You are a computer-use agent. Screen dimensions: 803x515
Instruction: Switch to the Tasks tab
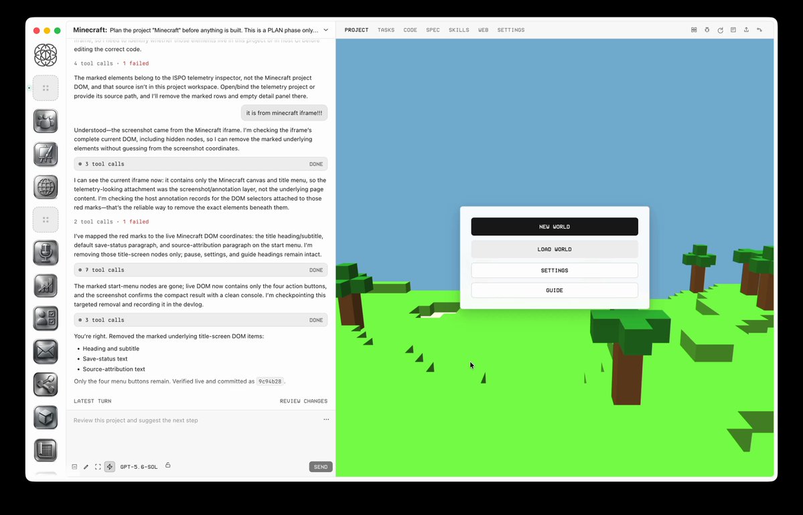click(x=386, y=30)
